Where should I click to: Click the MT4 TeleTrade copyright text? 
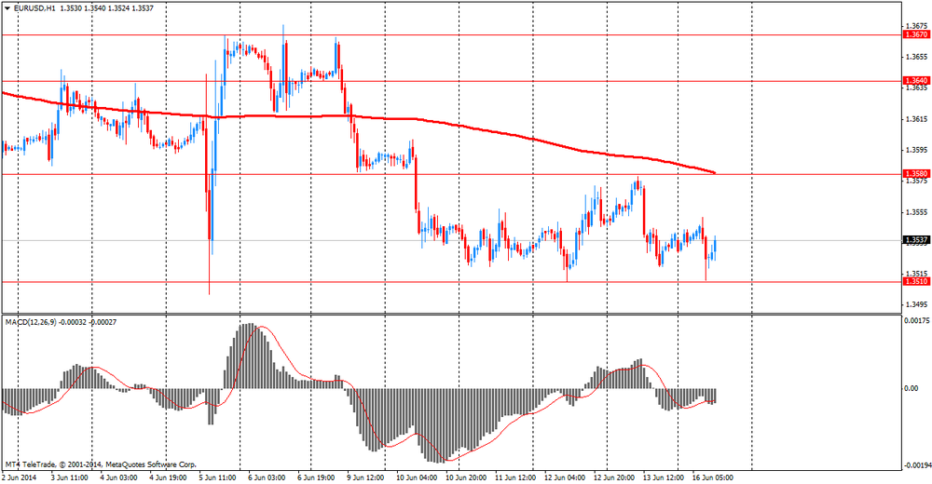click(x=101, y=464)
